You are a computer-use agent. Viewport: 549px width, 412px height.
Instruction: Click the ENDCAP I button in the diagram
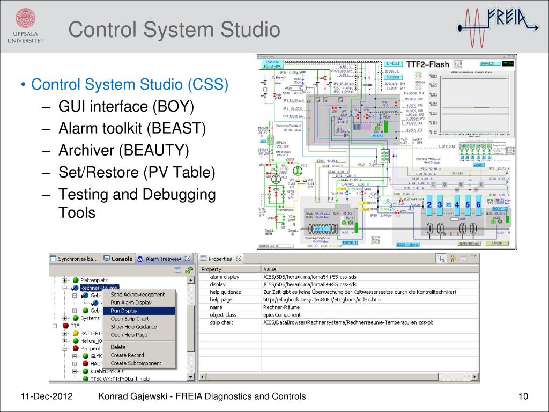(x=349, y=243)
